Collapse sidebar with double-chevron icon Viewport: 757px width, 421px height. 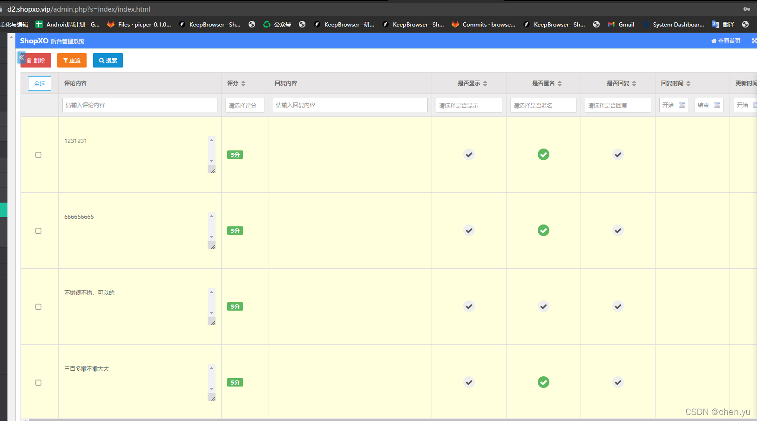pyautogui.click(x=21, y=57)
